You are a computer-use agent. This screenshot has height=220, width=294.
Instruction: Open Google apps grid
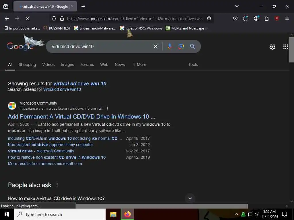pos(285,47)
